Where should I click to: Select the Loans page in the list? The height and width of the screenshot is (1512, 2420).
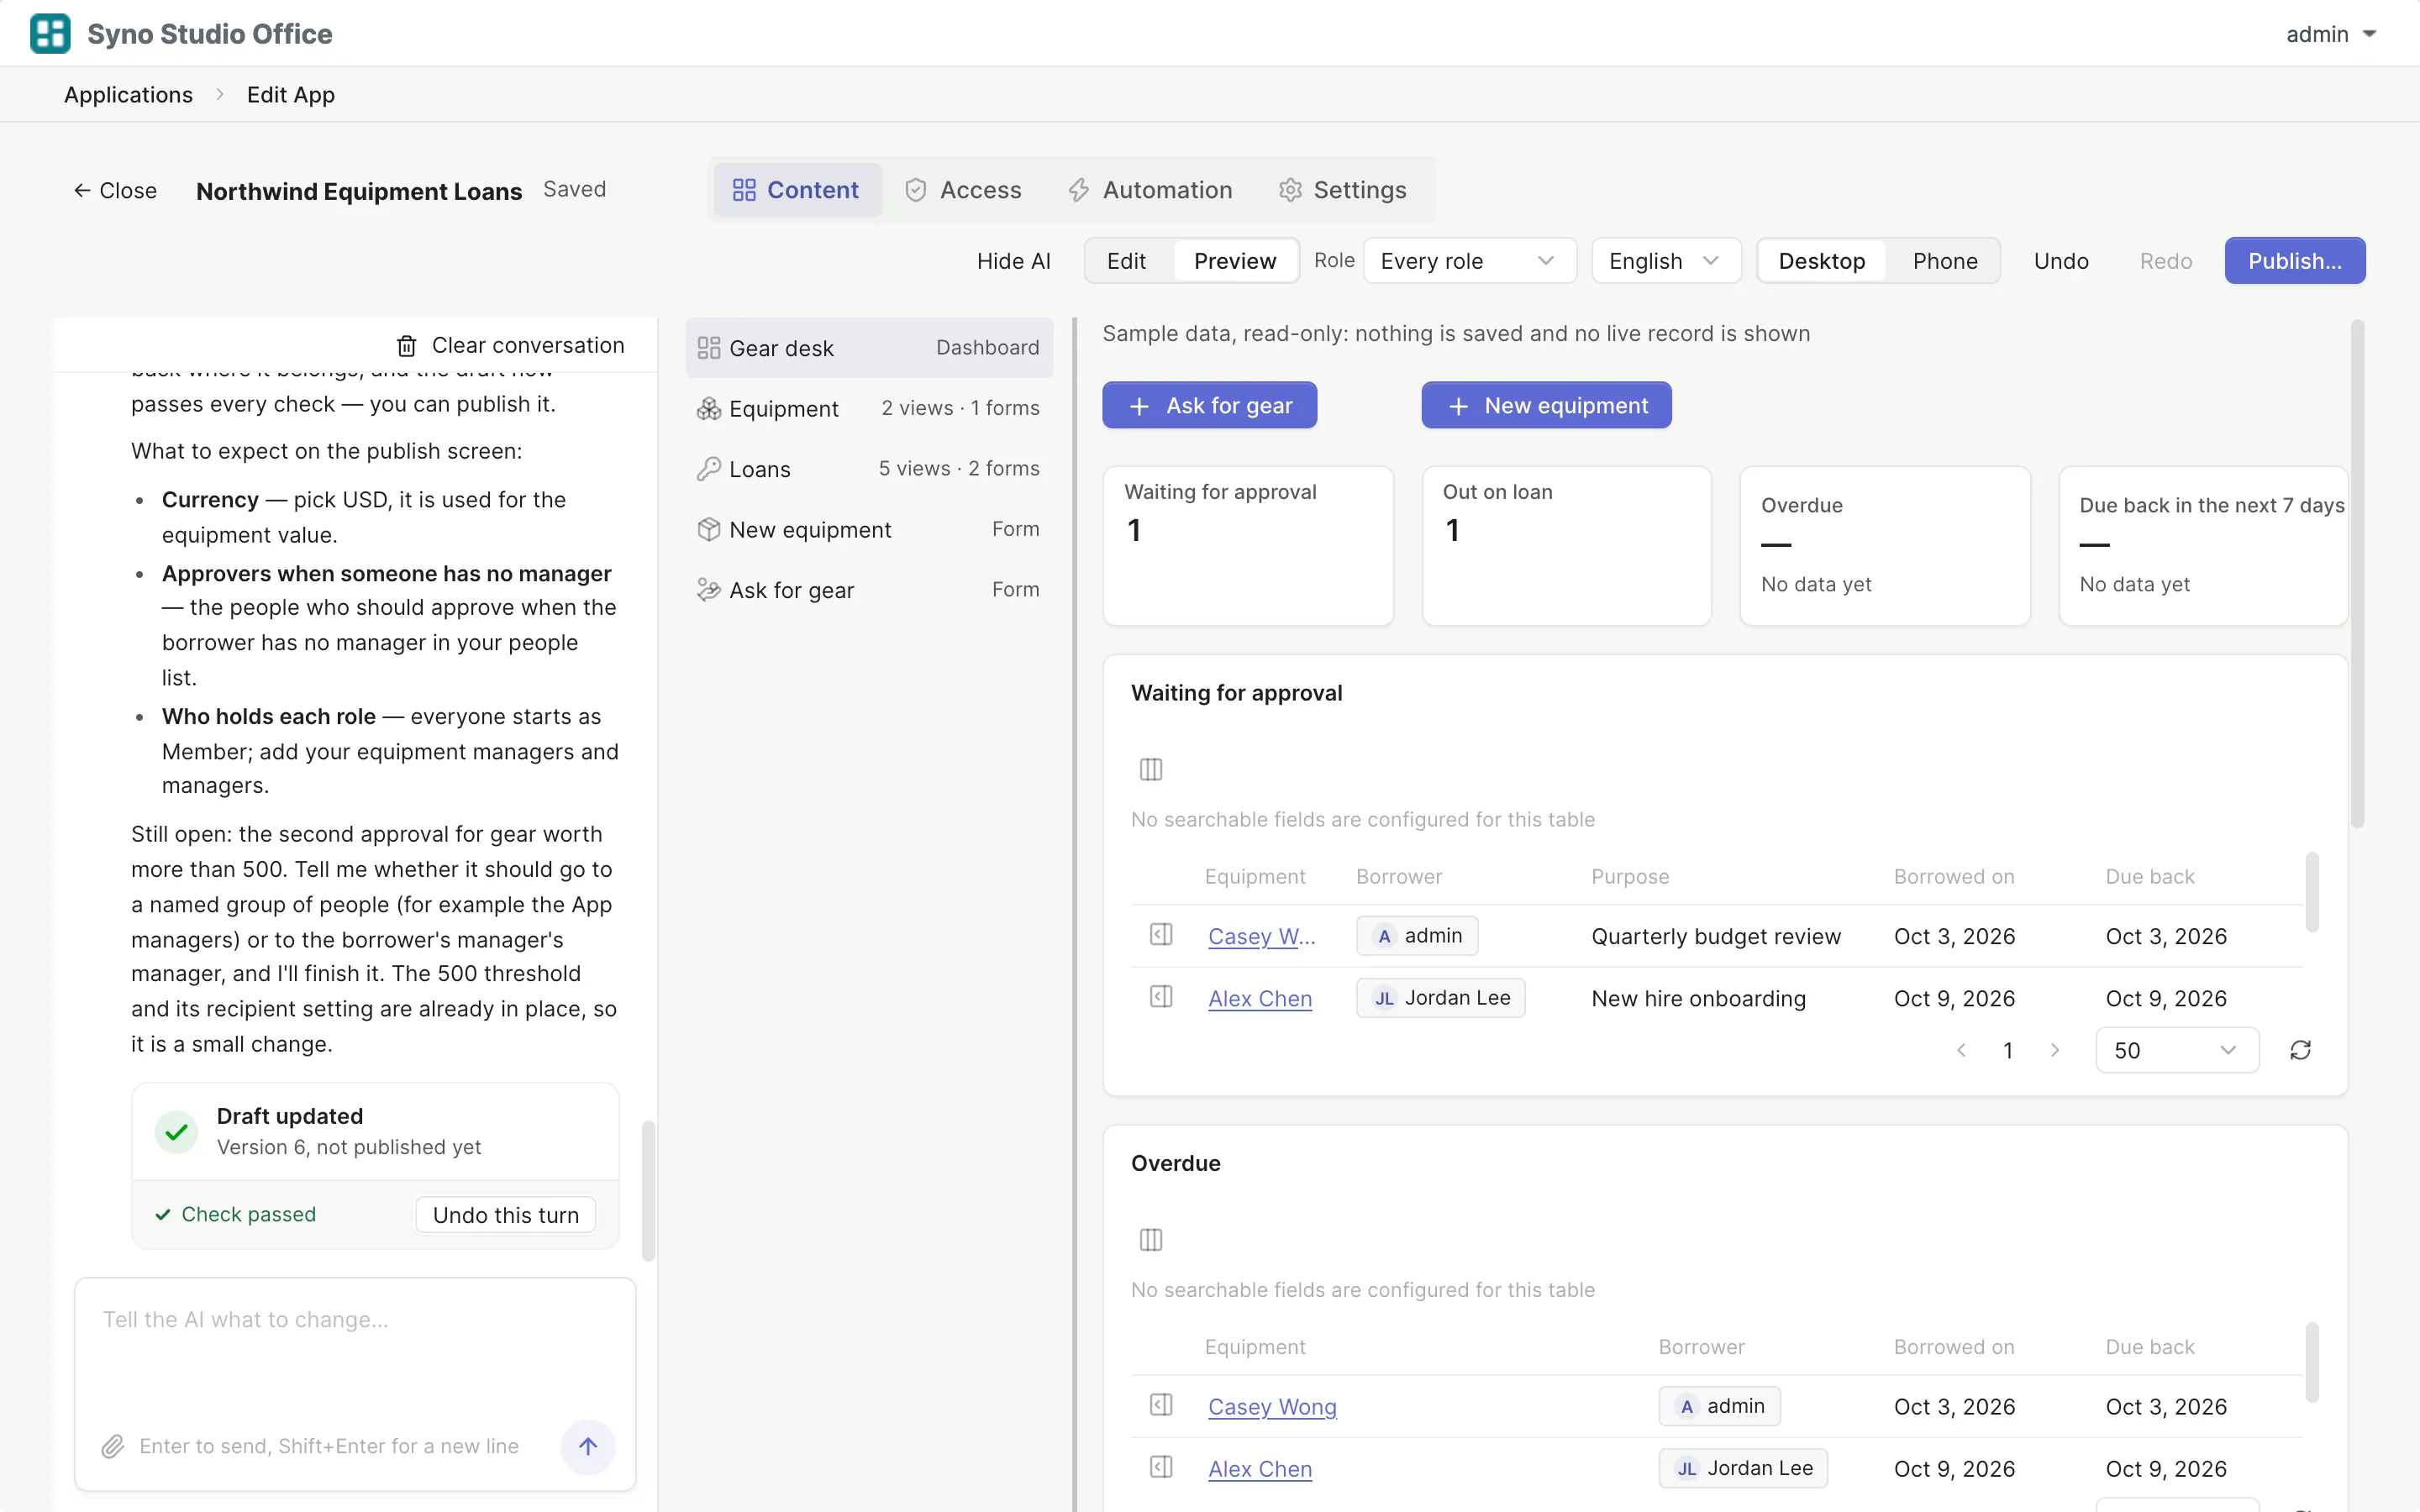tap(868, 469)
